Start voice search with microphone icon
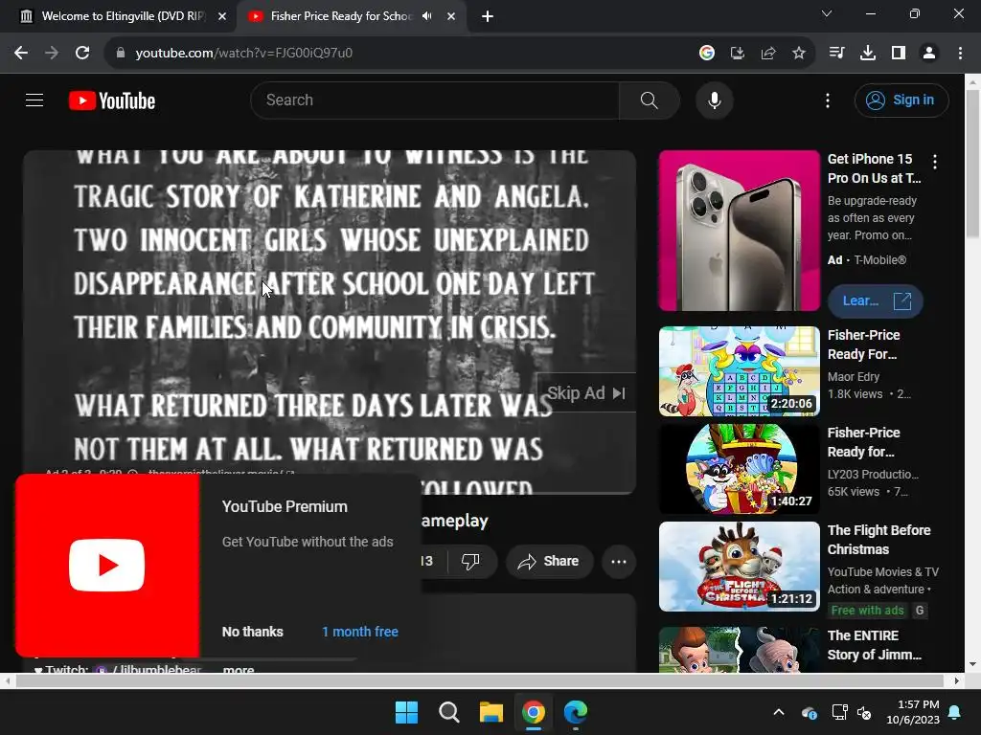This screenshot has width=981, height=735. click(x=714, y=100)
